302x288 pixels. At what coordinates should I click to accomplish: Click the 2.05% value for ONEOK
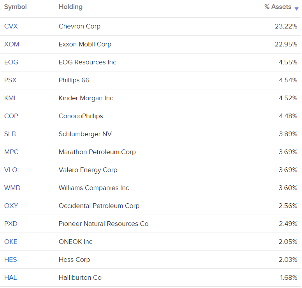click(x=288, y=242)
